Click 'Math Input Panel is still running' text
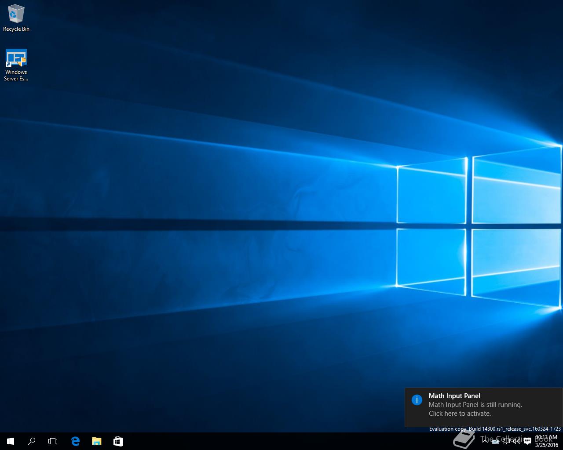 475,405
